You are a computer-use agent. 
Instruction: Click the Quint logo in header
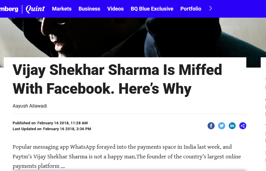(x=35, y=9)
